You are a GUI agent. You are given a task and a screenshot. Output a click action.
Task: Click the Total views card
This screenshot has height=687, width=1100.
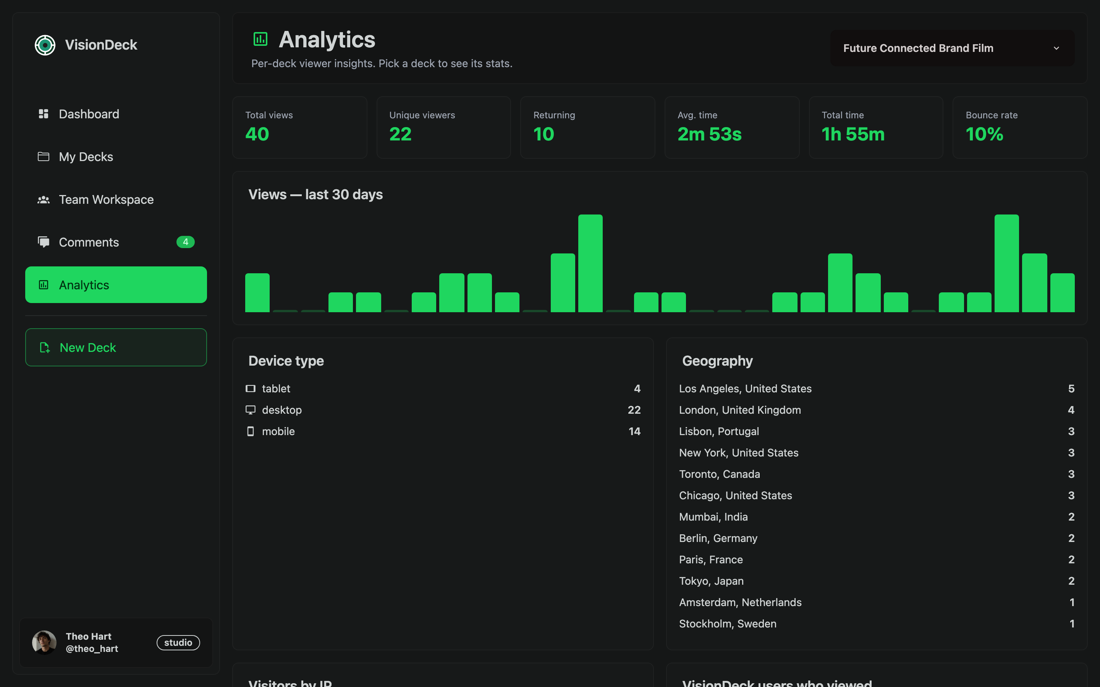(x=299, y=127)
